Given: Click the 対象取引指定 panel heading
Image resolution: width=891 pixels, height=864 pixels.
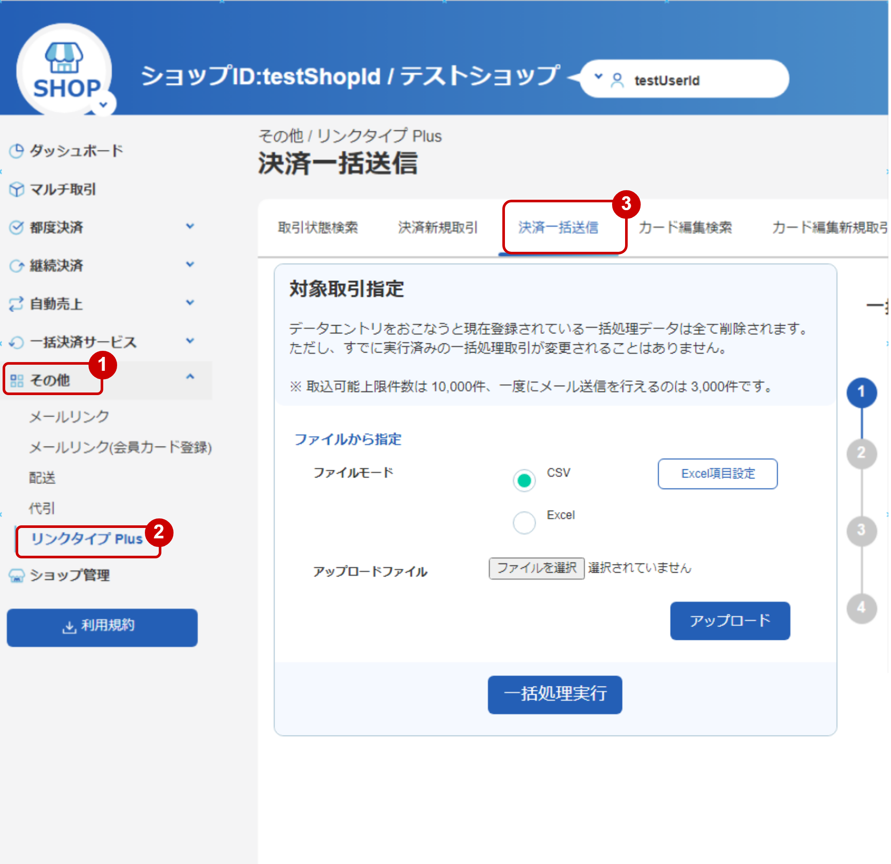Looking at the screenshot, I should (347, 289).
